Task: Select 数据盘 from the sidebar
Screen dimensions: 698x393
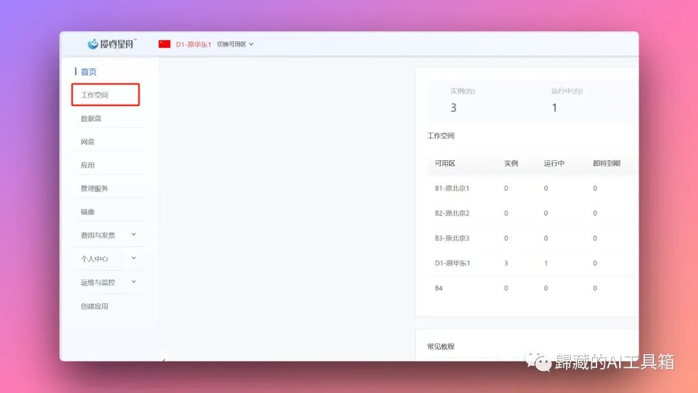Action: tap(91, 118)
